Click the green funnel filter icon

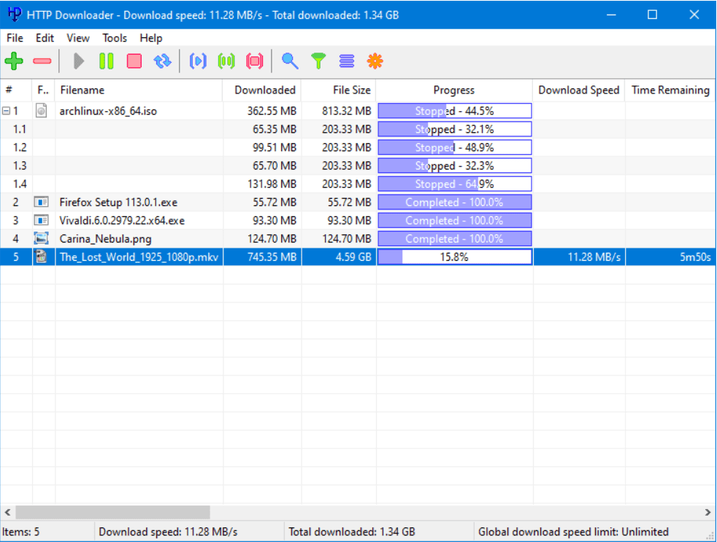318,61
